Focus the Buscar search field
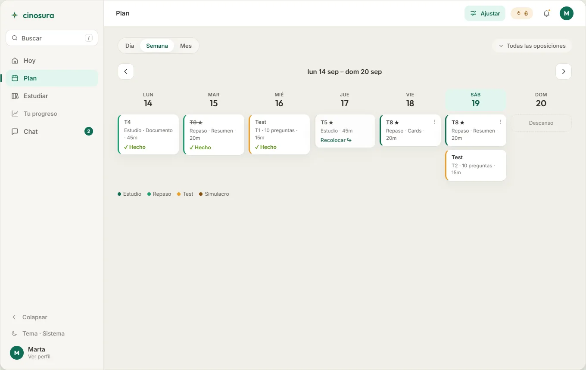586x370 pixels. click(52, 38)
